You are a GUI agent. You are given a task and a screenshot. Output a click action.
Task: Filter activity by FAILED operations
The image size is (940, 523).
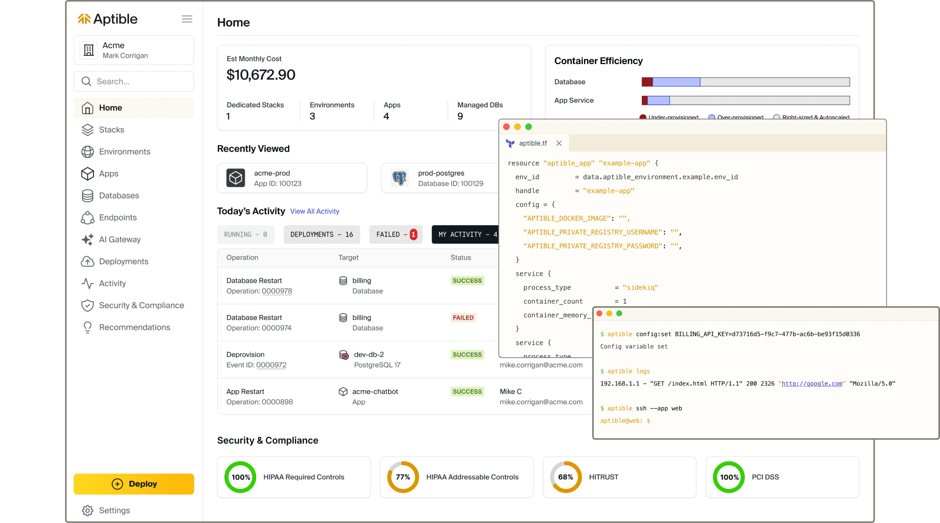coord(396,234)
